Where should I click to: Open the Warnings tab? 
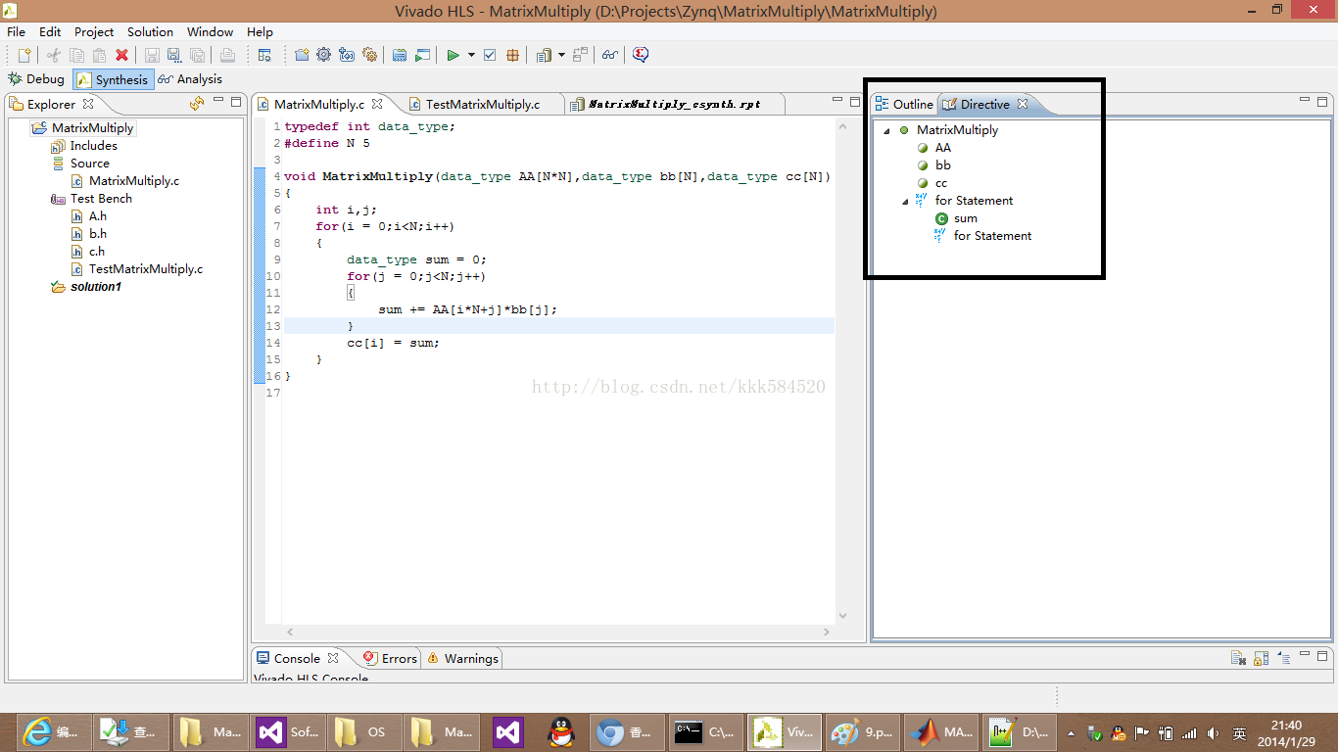pos(461,658)
